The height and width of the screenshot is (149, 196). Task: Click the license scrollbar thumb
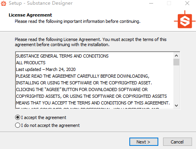pos(176,62)
